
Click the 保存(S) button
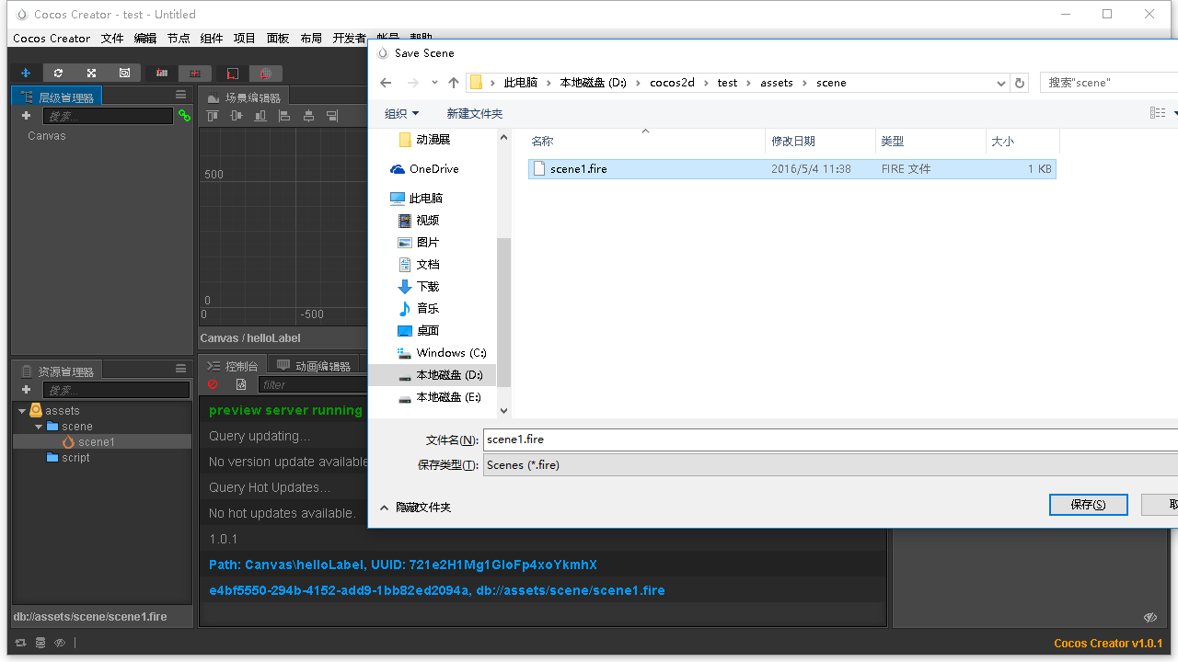click(1088, 505)
